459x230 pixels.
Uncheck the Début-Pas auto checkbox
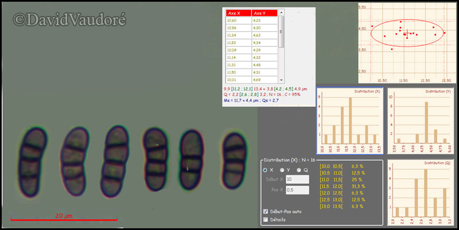(x=265, y=211)
